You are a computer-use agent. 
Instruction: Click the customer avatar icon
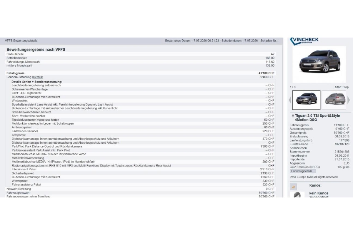point(297,194)
